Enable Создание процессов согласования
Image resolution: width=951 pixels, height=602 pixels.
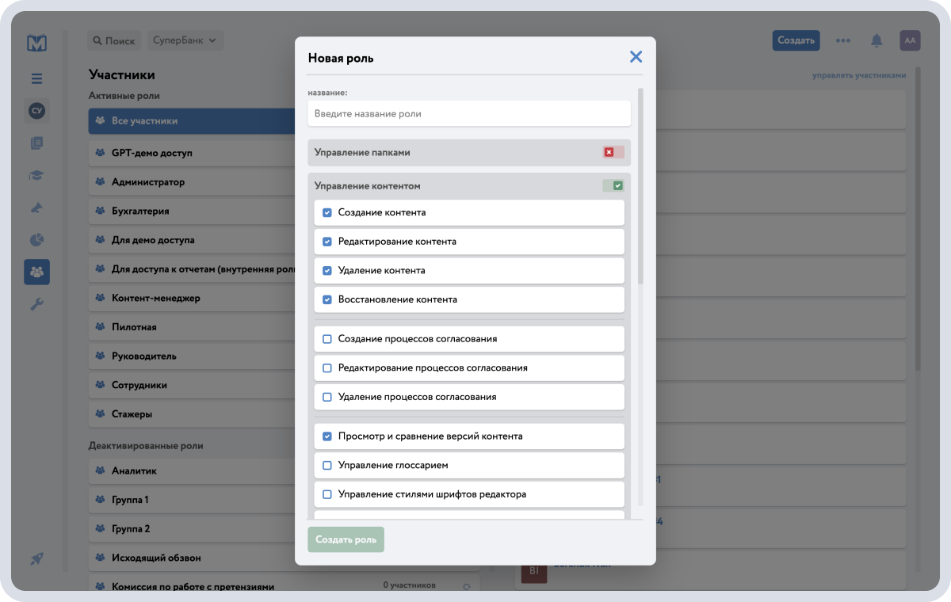tap(327, 338)
